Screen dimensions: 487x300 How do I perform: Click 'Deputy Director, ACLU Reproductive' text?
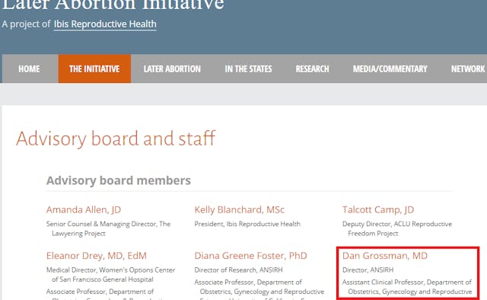pos(397,224)
